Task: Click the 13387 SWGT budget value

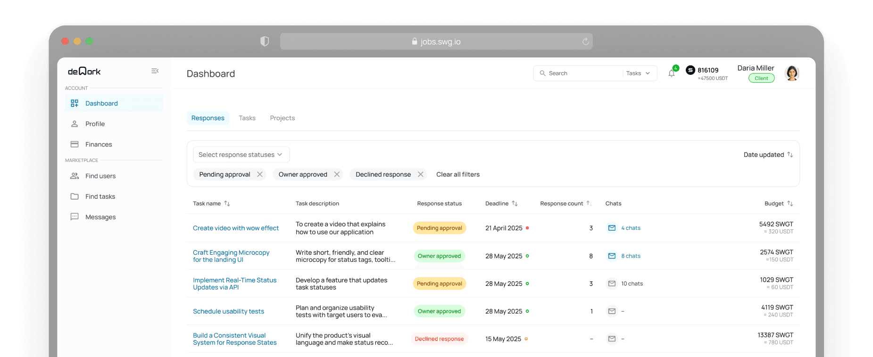Action: coord(775,335)
